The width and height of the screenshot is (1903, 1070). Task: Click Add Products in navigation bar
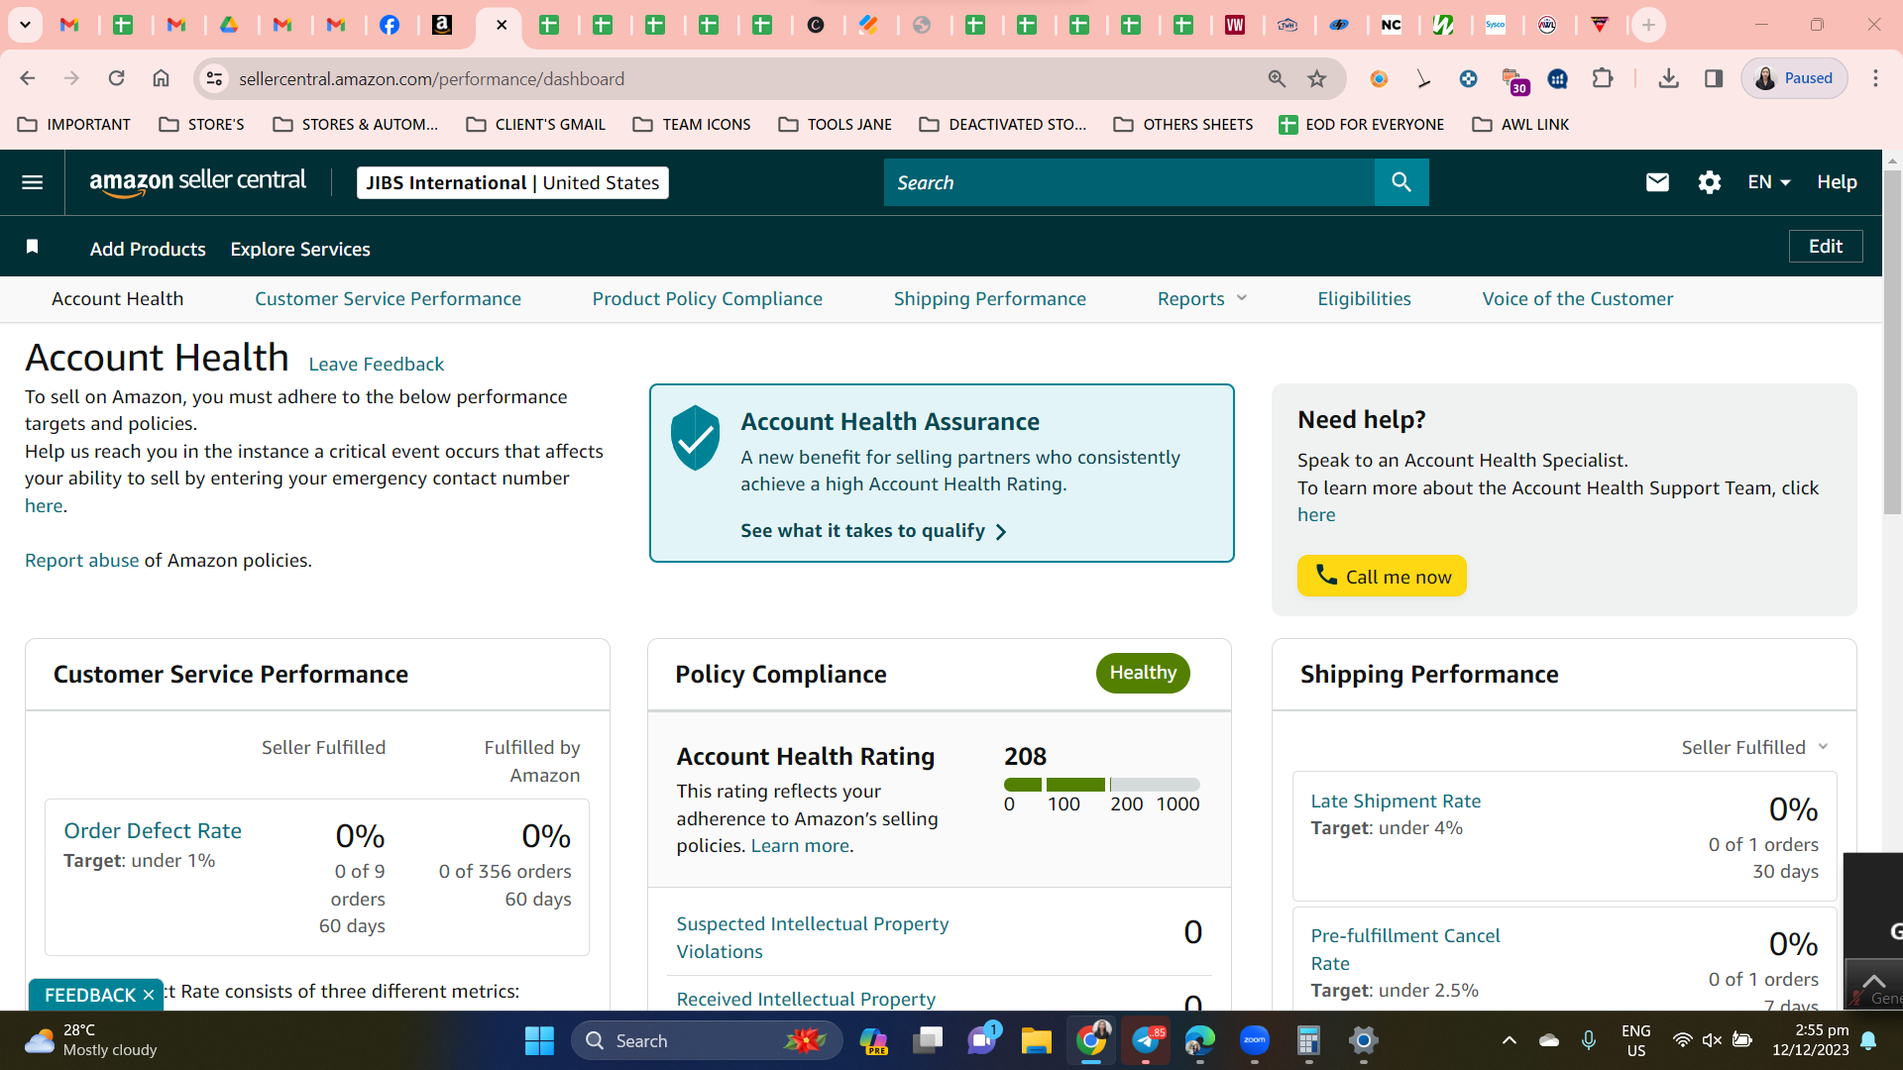[148, 249]
